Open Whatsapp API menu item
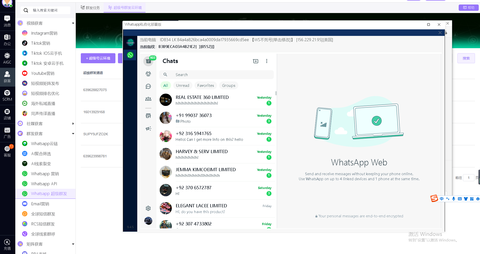This screenshot has width=480, height=254. [44, 184]
